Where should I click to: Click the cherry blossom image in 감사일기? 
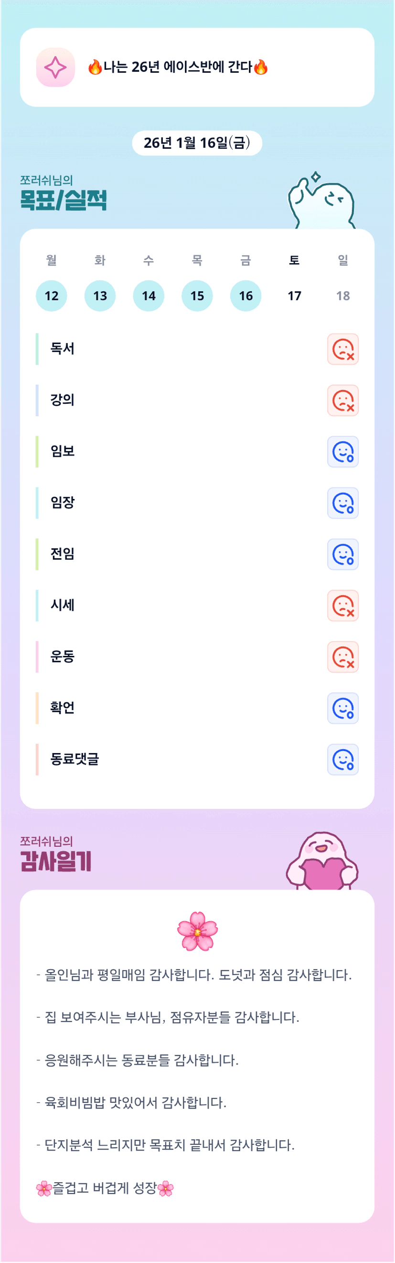pos(197,930)
